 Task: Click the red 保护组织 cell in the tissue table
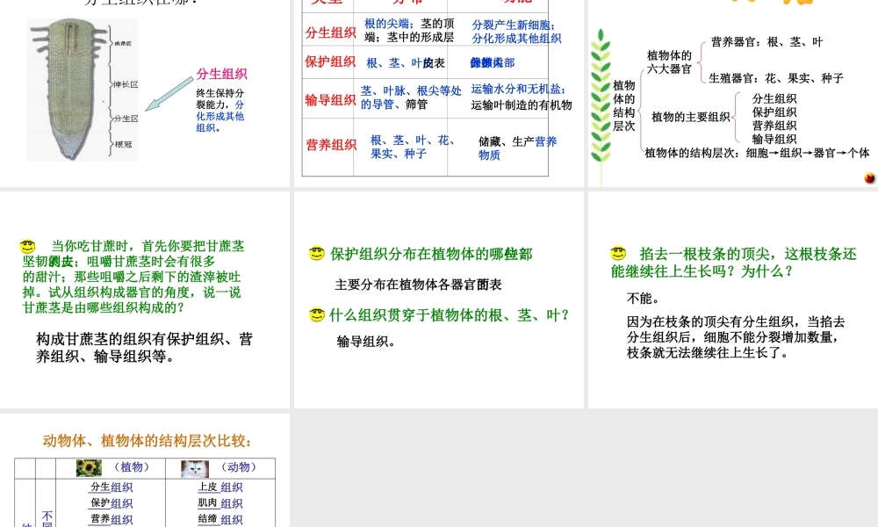[x=330, y=61]
